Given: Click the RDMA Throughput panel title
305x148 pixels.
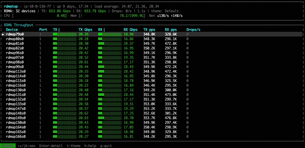Looking at the screenshot, I should (19, 25).
